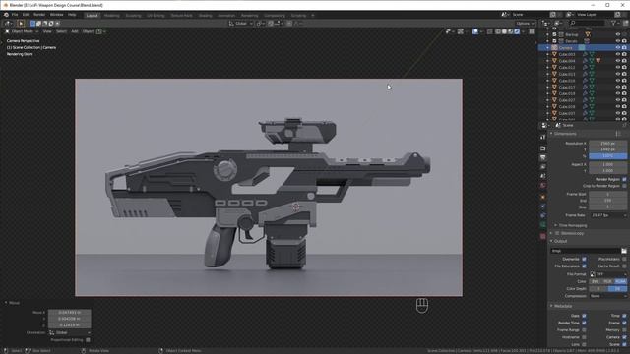Open the Texture properties tab icon
The height and width of the screenshot is (354, 630).
543,236
